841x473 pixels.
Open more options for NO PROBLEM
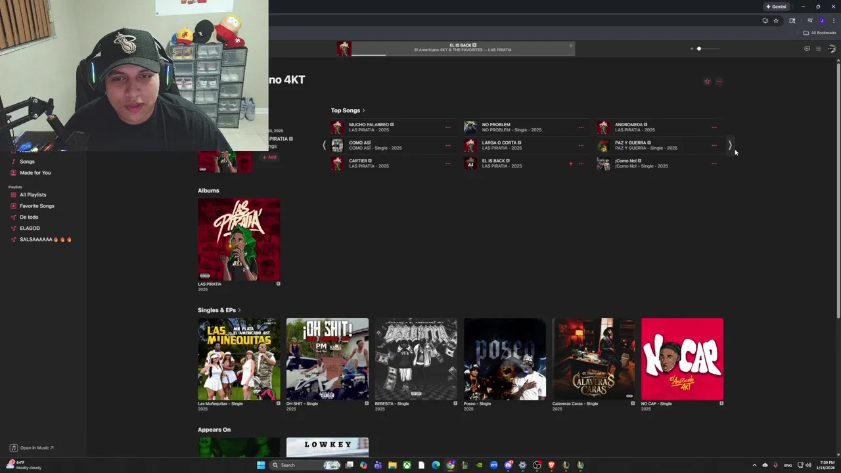(x=581, y=127)
